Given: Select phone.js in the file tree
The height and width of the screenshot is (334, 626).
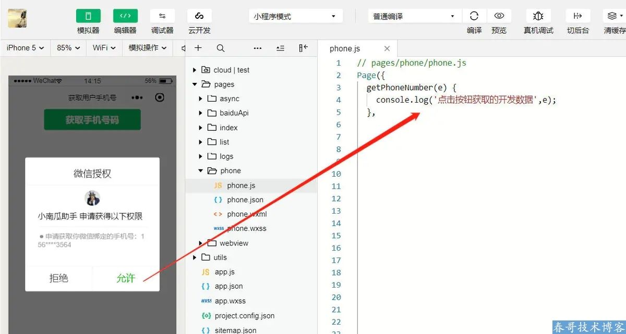Looking at the screenshot, I should [x=251, y=185].
